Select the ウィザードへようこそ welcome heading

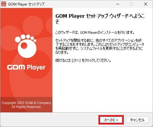click(x=100, y=19)
